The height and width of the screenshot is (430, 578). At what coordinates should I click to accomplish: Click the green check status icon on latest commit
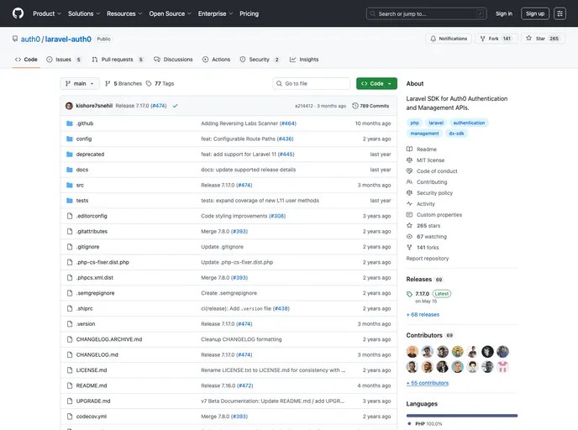pyautogui.click(x=175, y=106)
